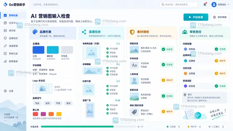Click the 开始检查 button
This screenshot has width=233, height=131.
point(196,17)
